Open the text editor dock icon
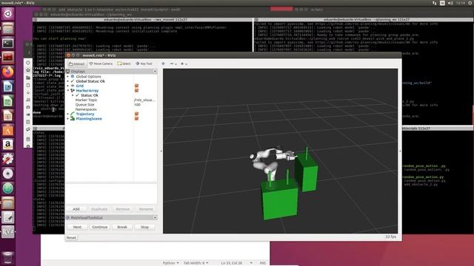The height and width of the screenshot is (266, 474). tap(8, 217)
